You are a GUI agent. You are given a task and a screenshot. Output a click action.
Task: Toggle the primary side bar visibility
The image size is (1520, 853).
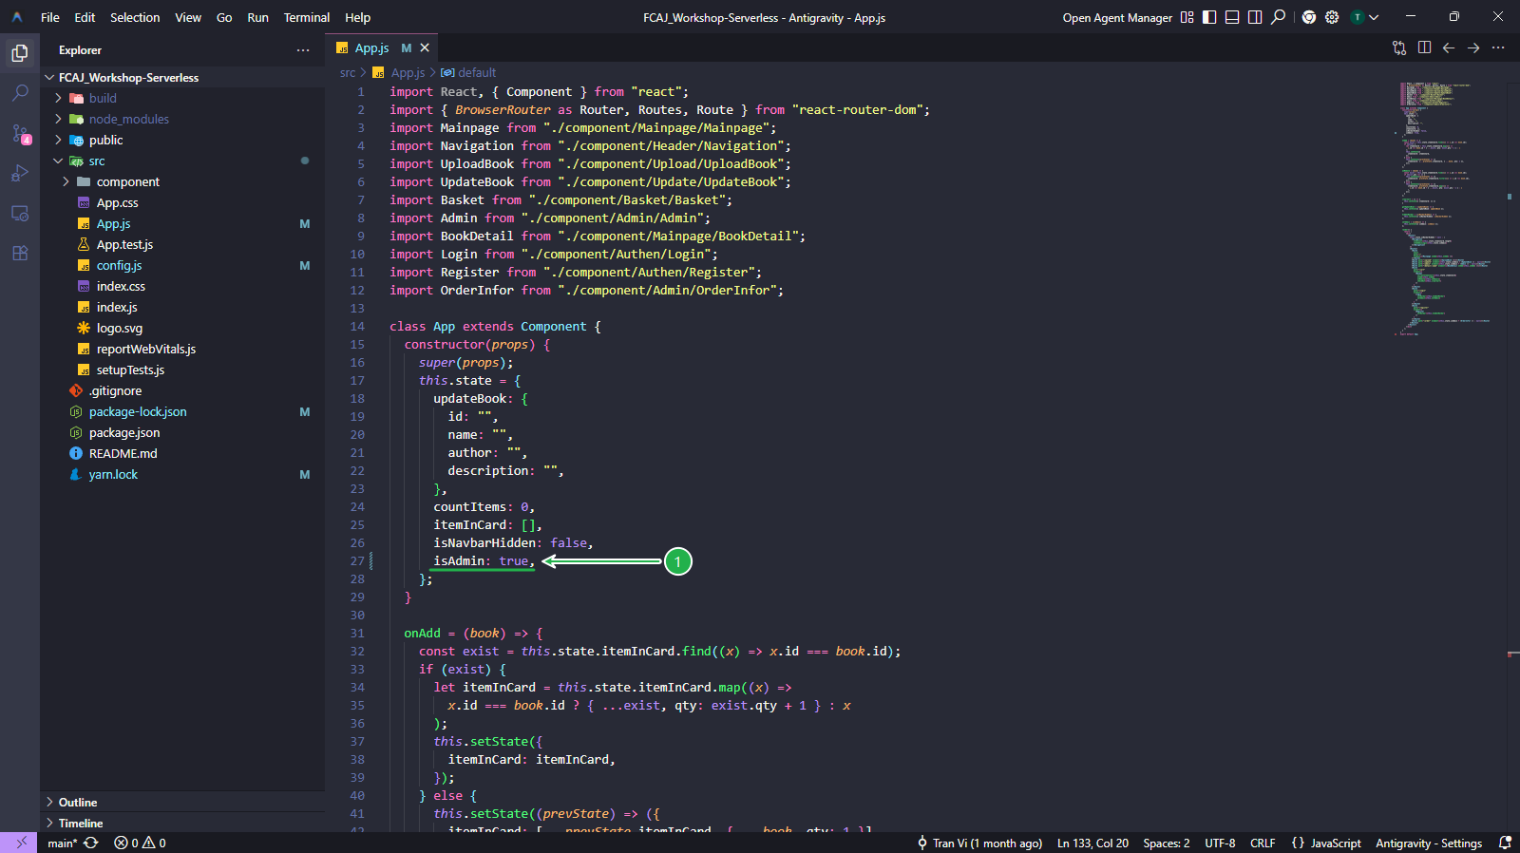[x=1209, y=17]
